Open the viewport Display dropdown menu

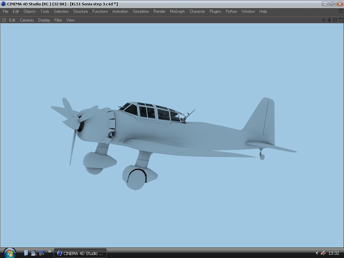click(44, 20)
